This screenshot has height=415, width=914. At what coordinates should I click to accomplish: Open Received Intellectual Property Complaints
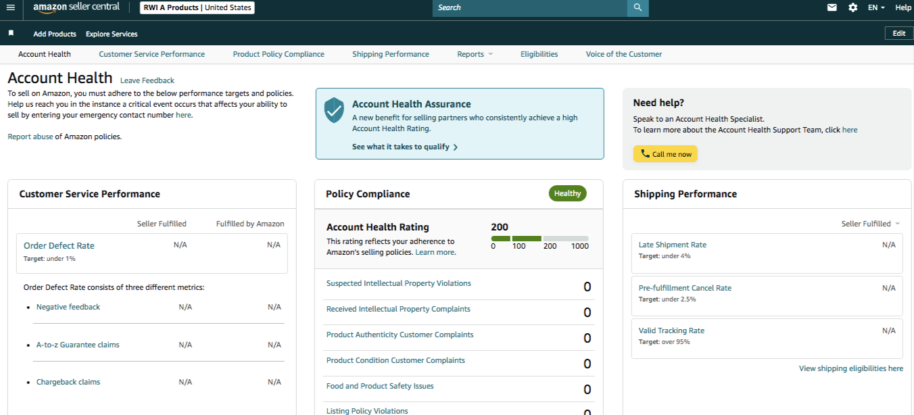pyautogui.click(x=398, y=309)
